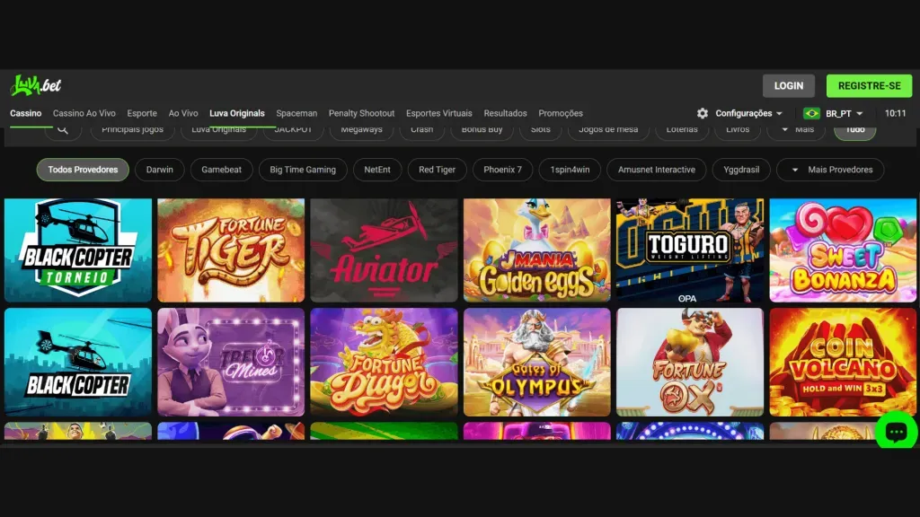Click the settings gear icon
Image resolution: width=920 pixels, height=517 pixels.
coord(702,114)
